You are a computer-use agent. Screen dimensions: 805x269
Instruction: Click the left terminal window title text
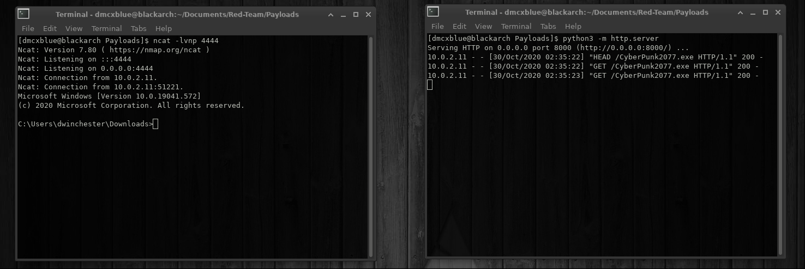(177, 15)
